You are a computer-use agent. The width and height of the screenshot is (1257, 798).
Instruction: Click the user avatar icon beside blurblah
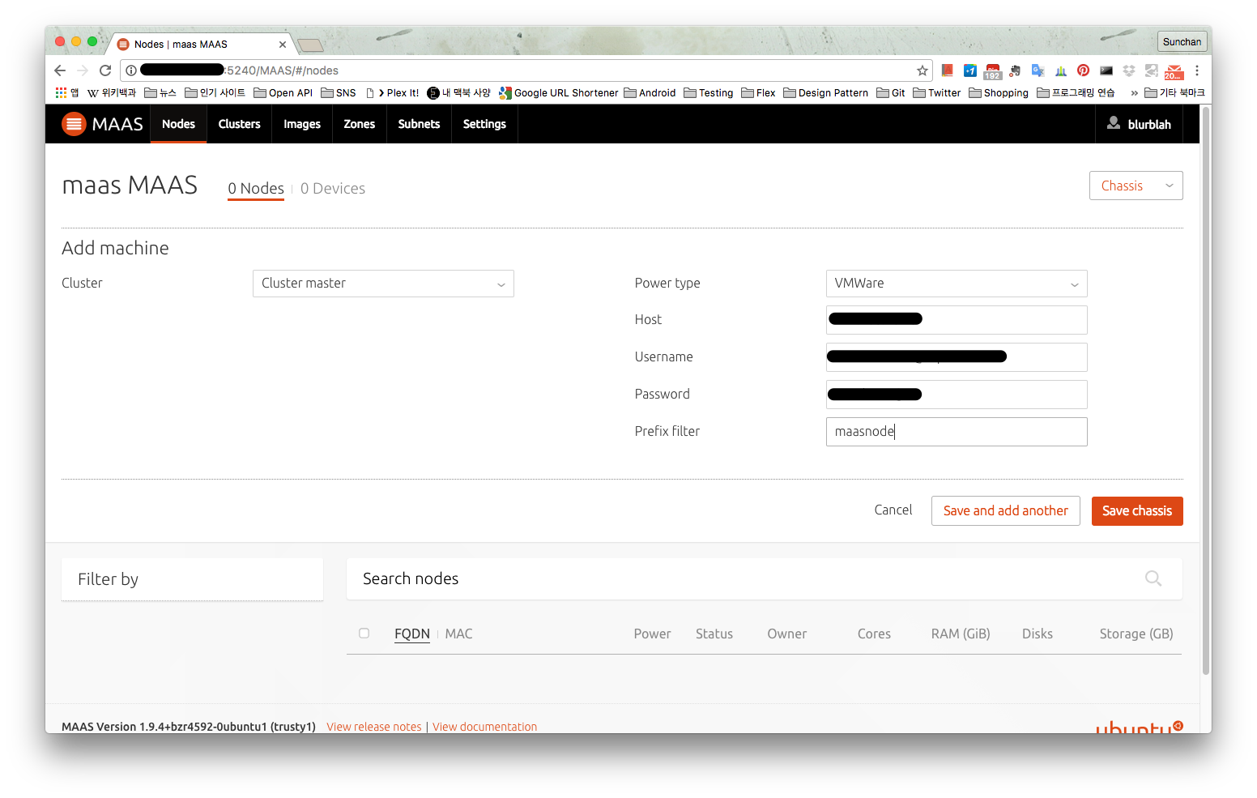coord(1114,122)
